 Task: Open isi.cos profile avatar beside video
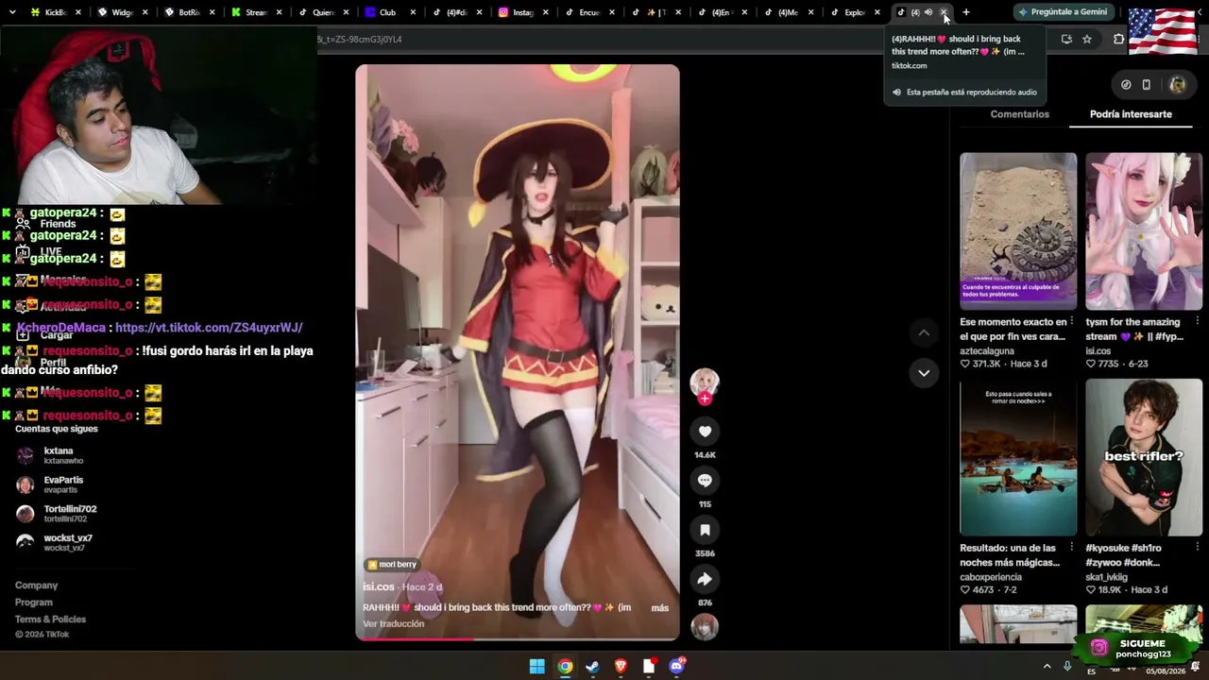click(705, 382)
